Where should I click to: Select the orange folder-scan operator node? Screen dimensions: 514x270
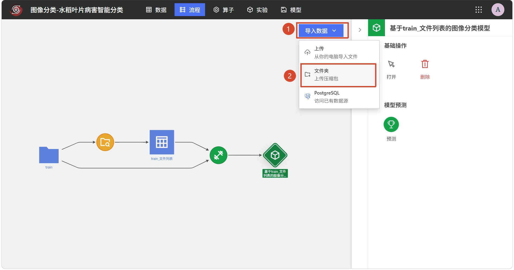pyautogui.click(x=105, y=142)
